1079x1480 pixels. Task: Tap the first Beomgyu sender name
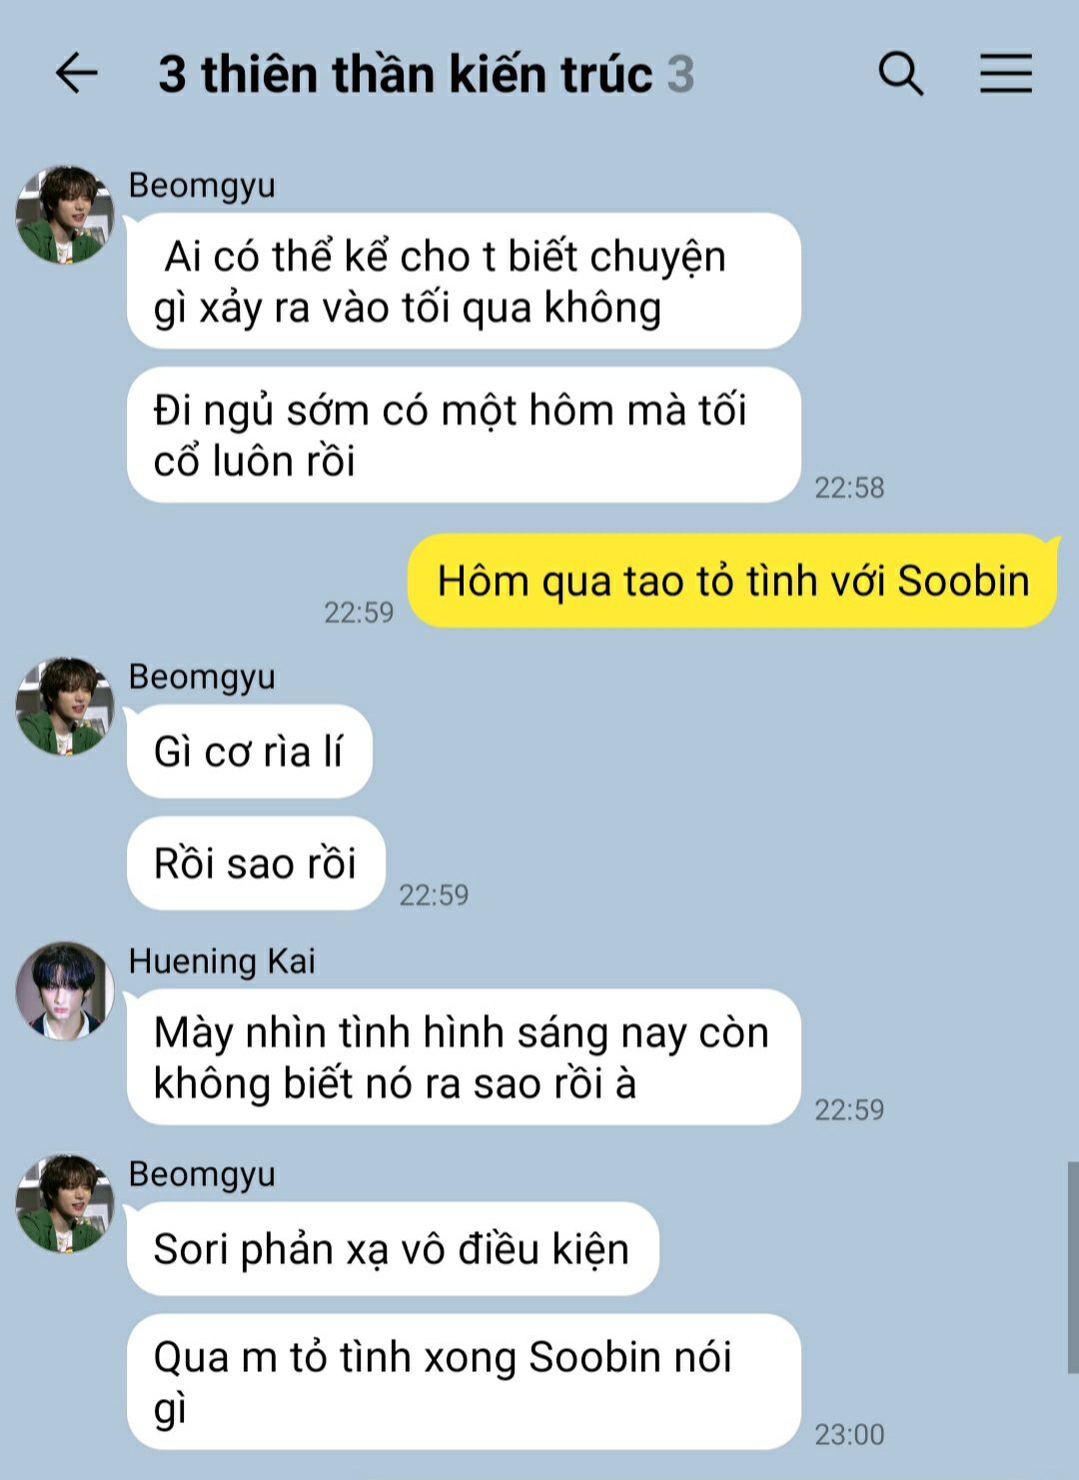click(x=202, y=186)
